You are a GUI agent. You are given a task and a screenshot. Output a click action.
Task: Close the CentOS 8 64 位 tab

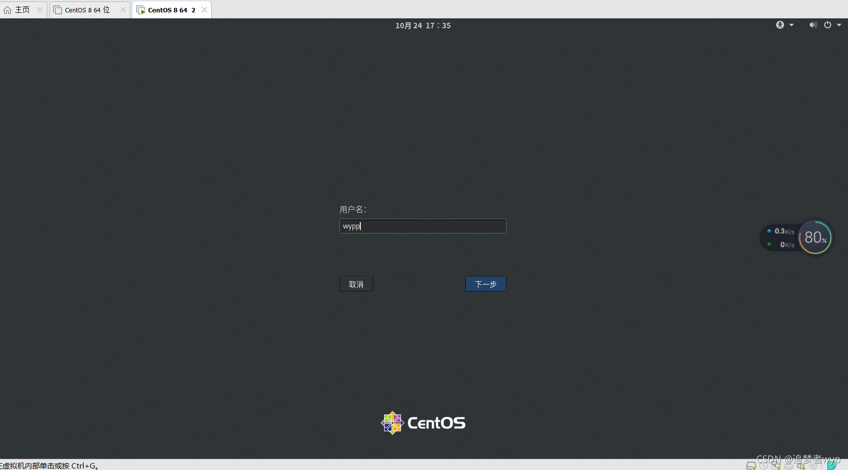(x=123, y=10)
